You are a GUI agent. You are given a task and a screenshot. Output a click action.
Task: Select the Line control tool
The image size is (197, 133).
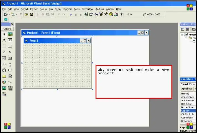tap(10, 82)
